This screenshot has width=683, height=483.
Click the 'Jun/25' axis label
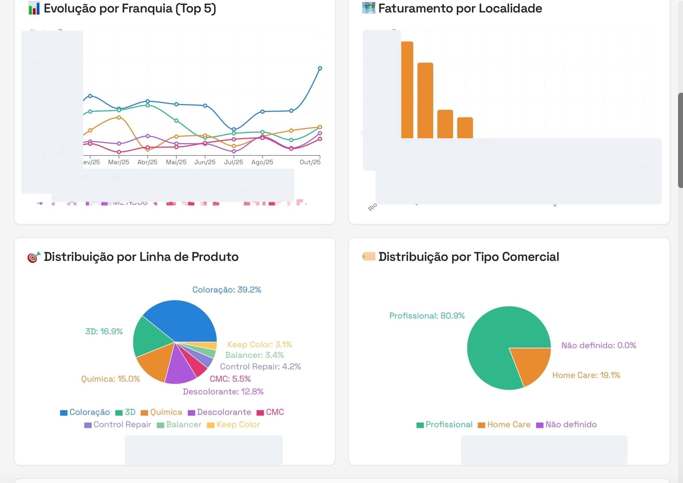click(x=205, y=162)
